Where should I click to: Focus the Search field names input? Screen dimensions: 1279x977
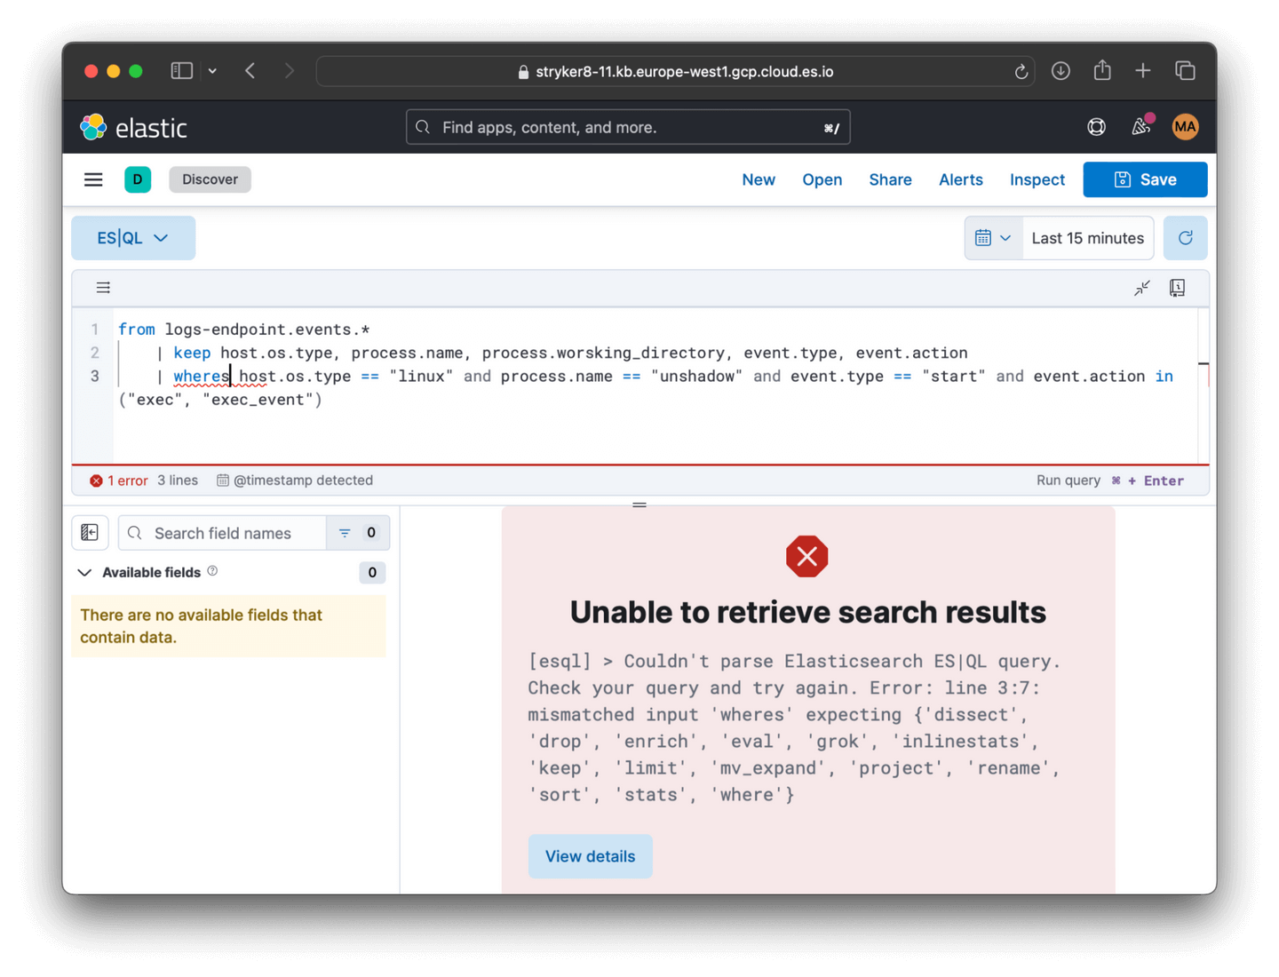coord(234,533)
